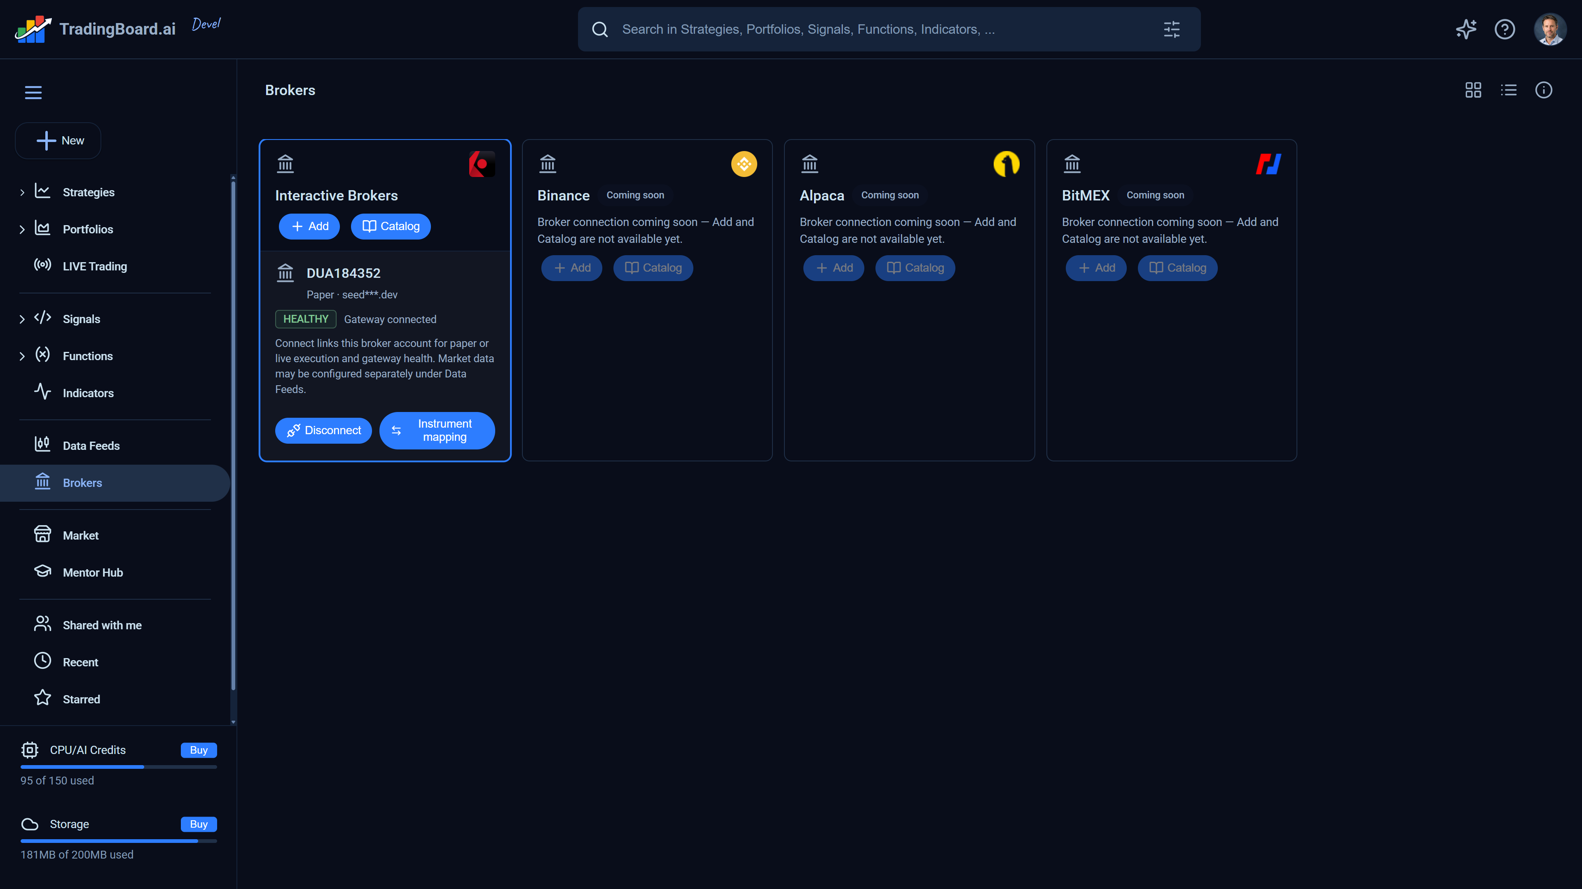Click the TradingBoard.ai logo icon
1582x889 pixels.
click(33, 29)
